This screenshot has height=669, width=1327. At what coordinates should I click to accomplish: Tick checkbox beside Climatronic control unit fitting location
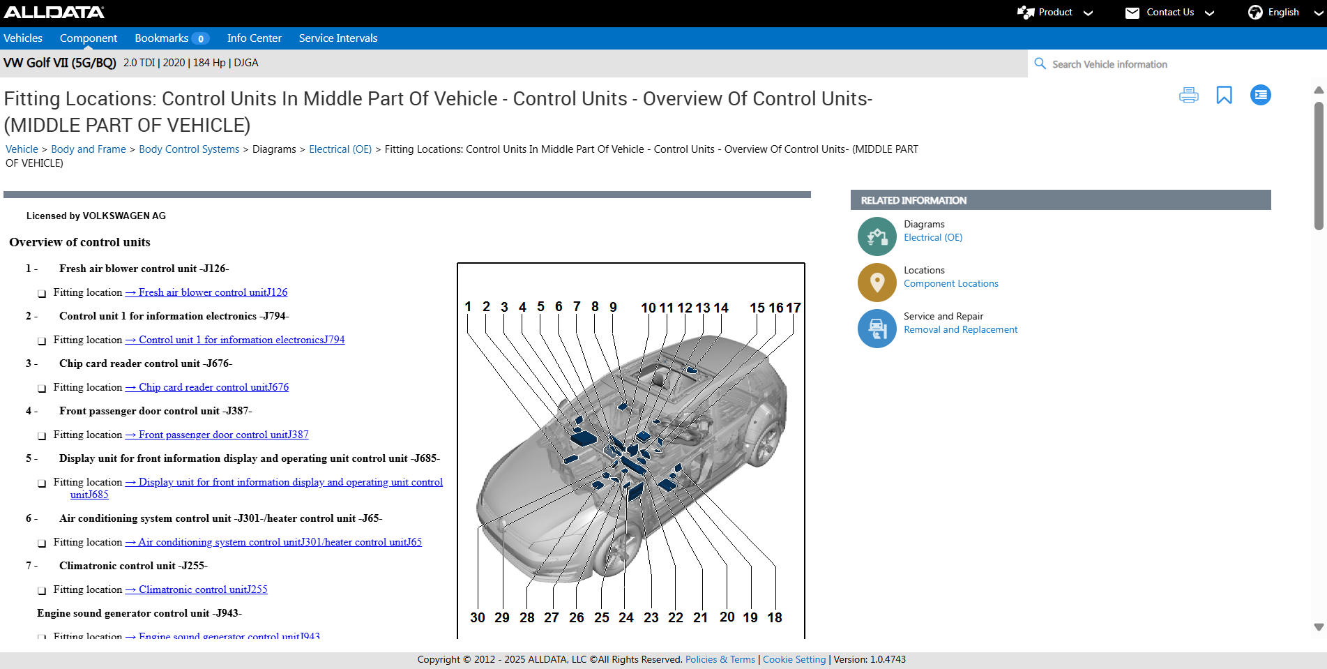[x=42, y=591]
